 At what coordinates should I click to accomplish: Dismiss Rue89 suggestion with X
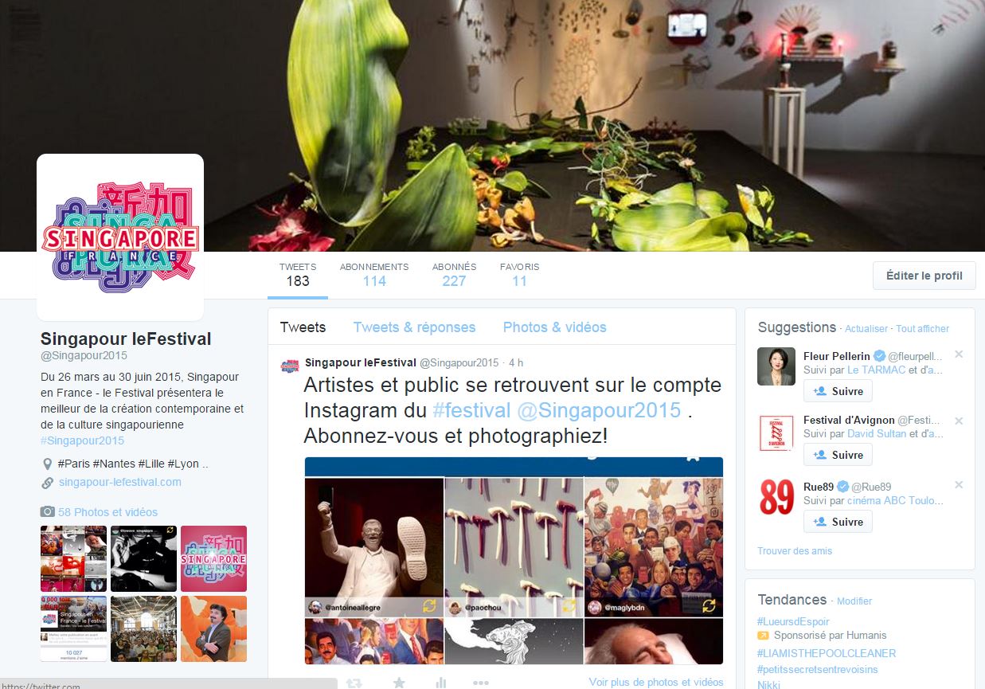click(x=959, y=485)
